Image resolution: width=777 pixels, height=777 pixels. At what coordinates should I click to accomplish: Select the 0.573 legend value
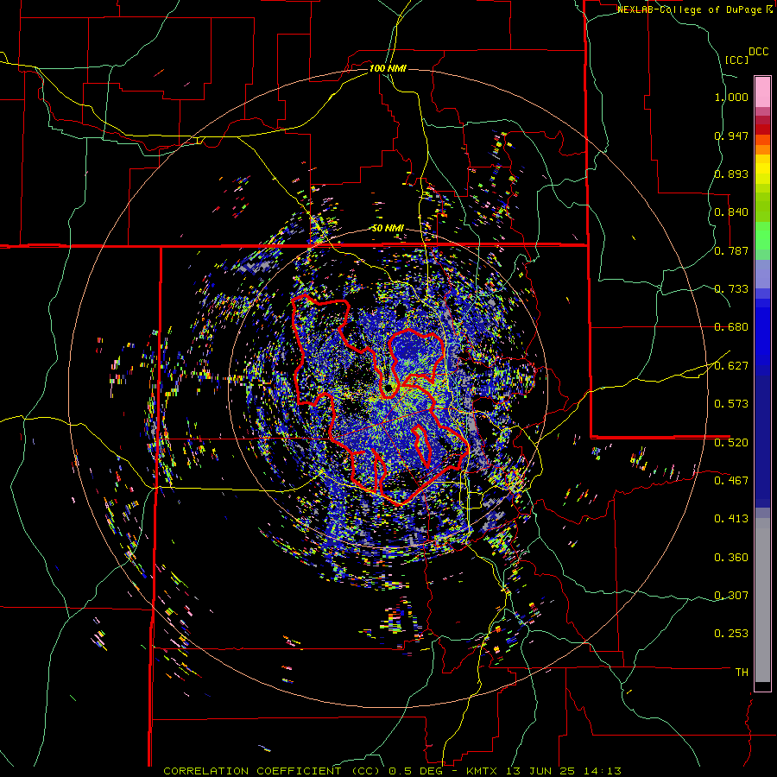click(x=731, y=404)
